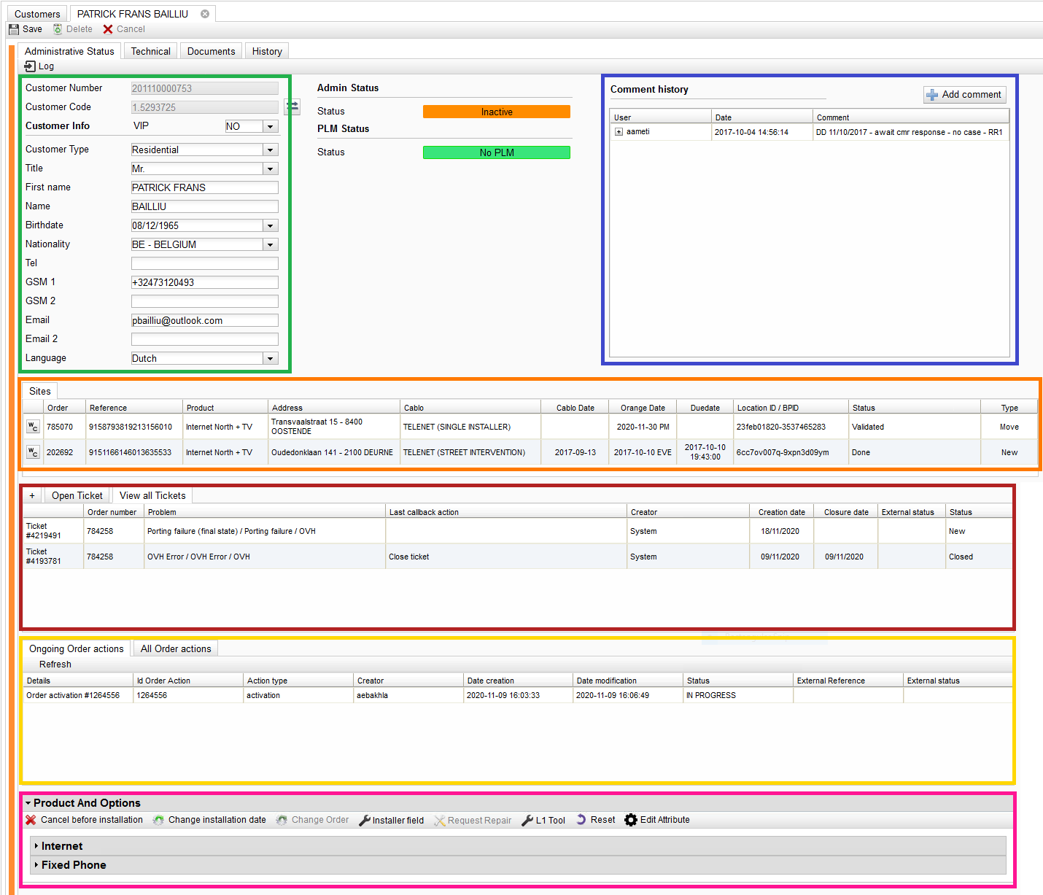Launch the L1 Tool
The height and width of the screenshot is (895, 1043).
[527, 821]
